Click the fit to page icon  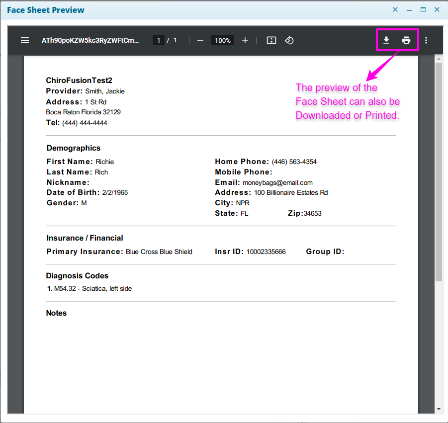[x=271, y=40]
